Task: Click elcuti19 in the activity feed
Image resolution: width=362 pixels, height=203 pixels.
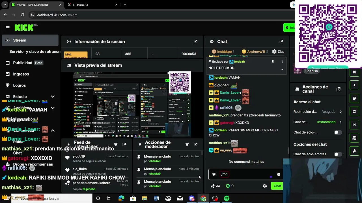Action: pyautogui.click(x=79, y=156)
